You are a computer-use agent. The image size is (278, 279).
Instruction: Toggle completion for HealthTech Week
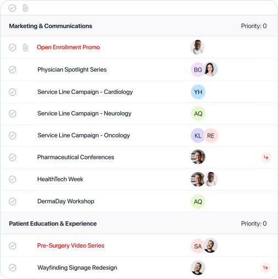tap(13, 179)
